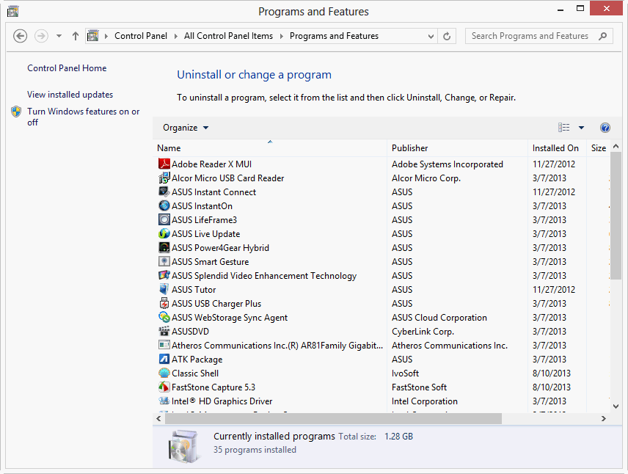Click the ASUS USB Charger Plus icon
This screenshot has width=628, height=474.
pos(164,303)
